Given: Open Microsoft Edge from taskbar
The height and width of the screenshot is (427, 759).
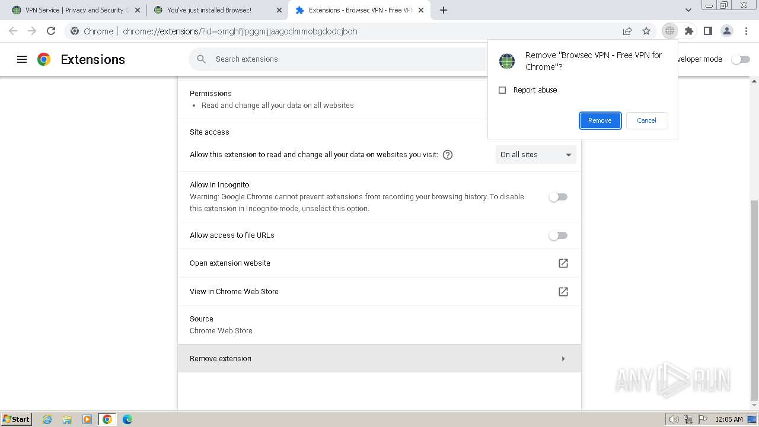Looking at the screenshot, I should 127,419.
